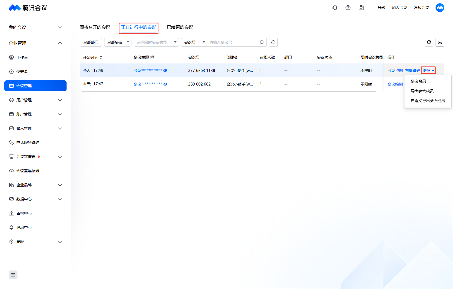The height and width of the screenshot is (289, 453).
Task: Switch to 即将召开的会议 tab
Action: [95, 27]
